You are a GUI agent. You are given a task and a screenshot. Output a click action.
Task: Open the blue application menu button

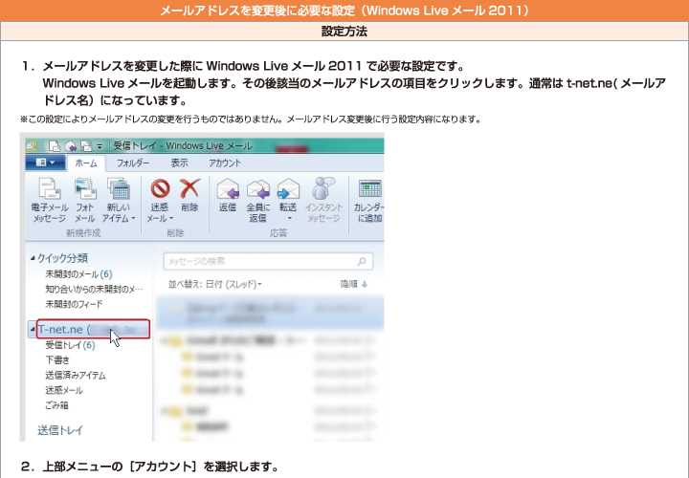(x=45, y=163)
